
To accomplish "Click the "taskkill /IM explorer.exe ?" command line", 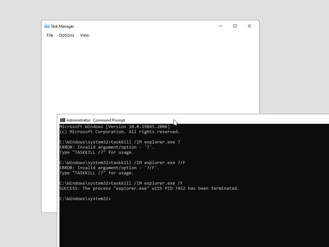I will (x=120, y=142).
